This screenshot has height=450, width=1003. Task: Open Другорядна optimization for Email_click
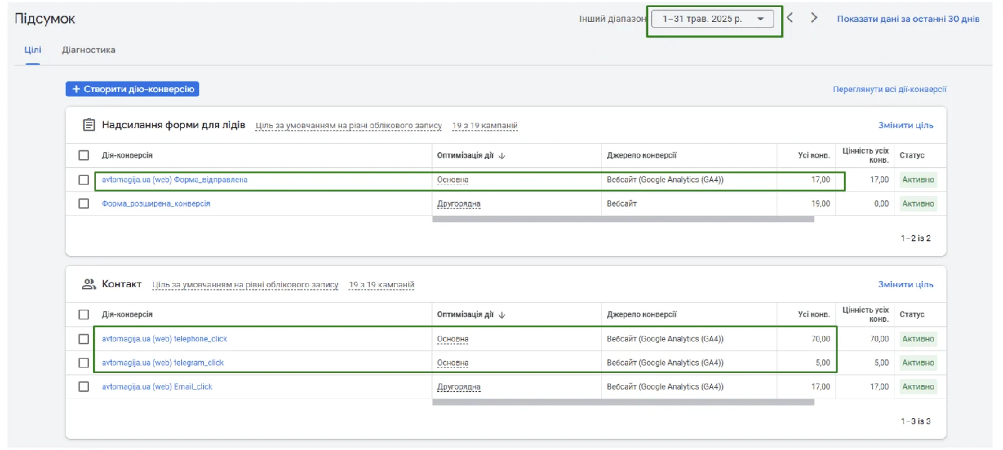(459, 387)
